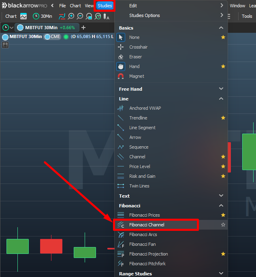Select the Fibonacci Channel icon
Screen dimensions: 256x277
tap(121, 225)
